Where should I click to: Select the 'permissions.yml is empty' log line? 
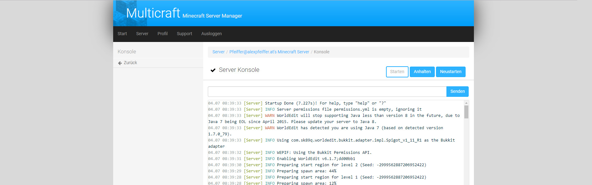click(x=315, y=109)
